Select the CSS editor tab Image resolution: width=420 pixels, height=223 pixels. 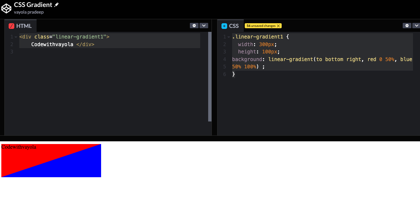[x=230, y=26]
